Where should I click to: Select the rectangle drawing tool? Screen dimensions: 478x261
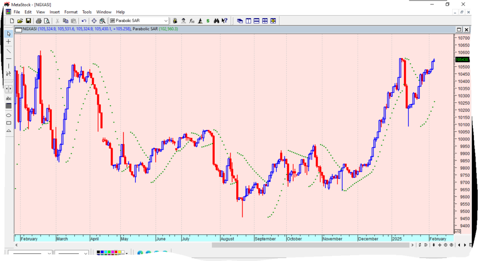point(8,123)
